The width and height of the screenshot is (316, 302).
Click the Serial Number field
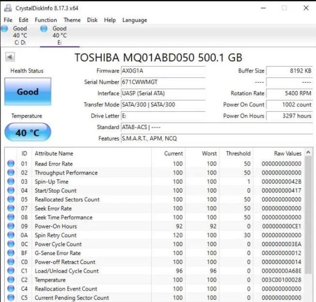(163, 82)
